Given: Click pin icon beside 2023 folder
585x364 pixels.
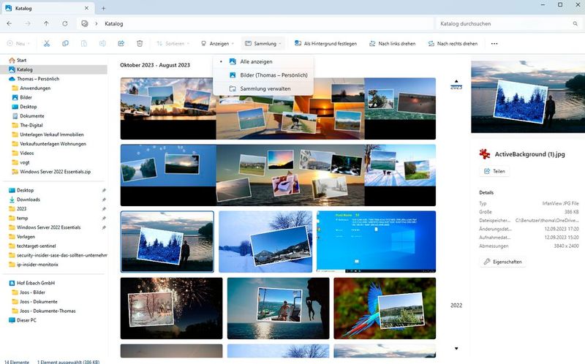Looking at the screenshot, I should point(104,209).
